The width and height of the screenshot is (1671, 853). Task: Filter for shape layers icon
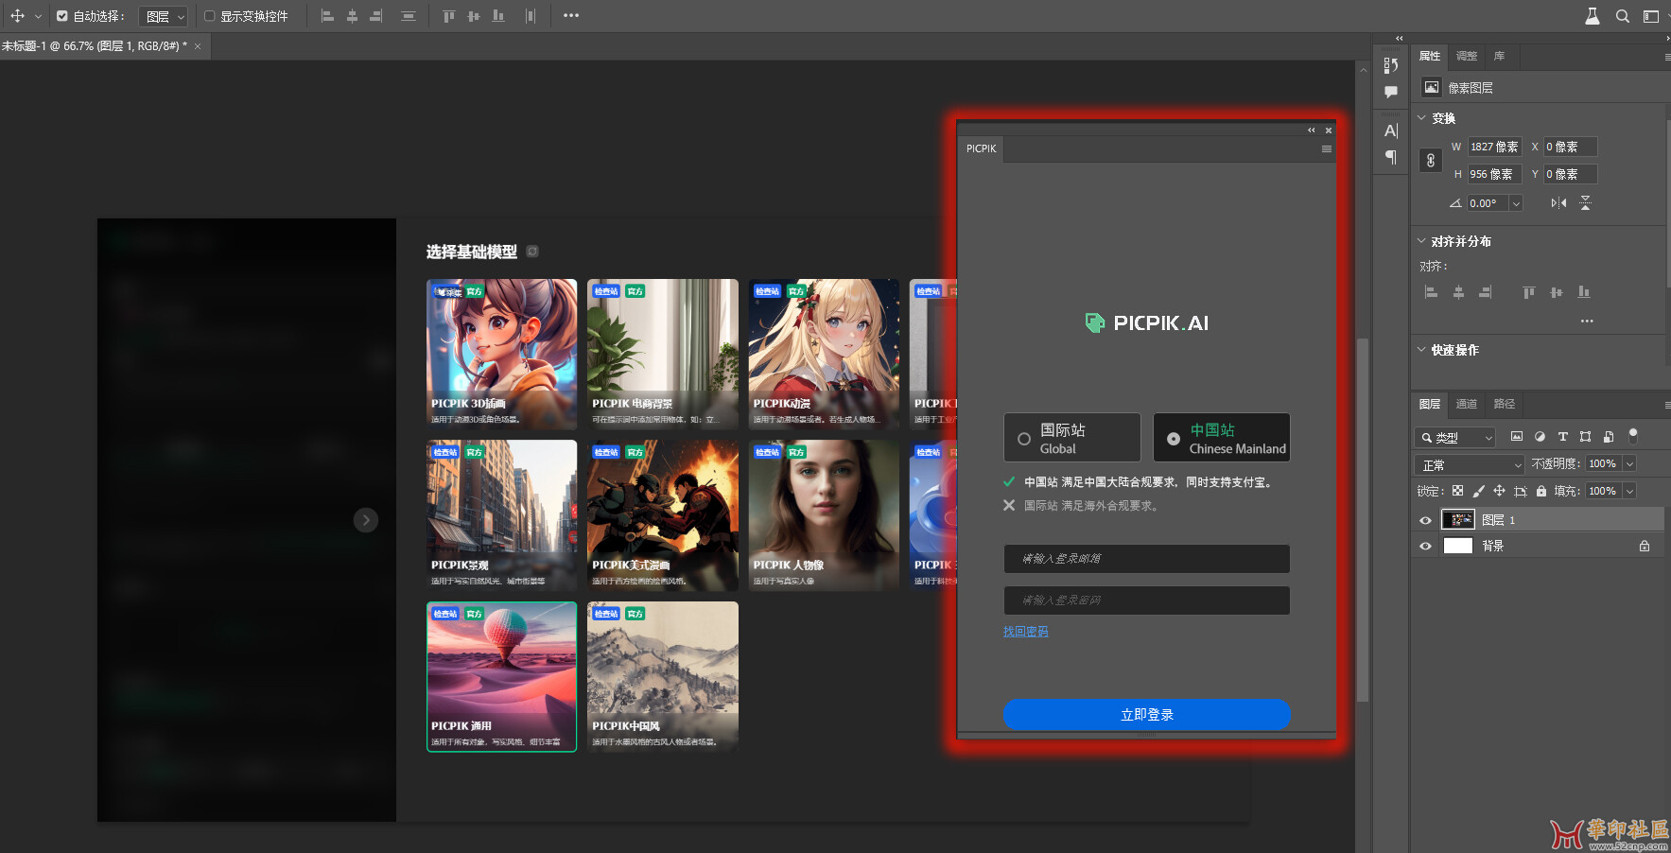[x=1585, y=437]
